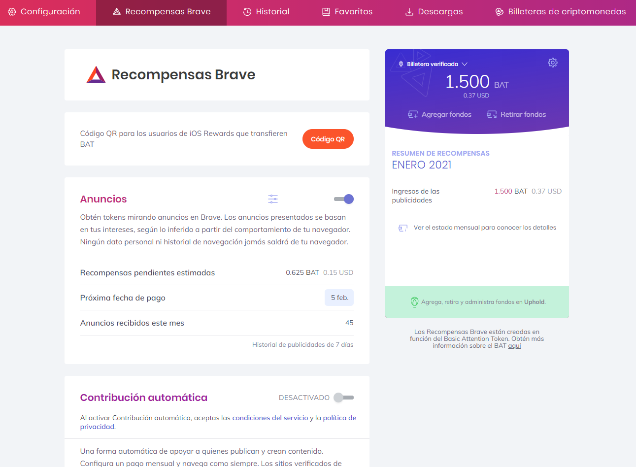Open wallet settings gear icon
The height and width of the screenshot is (467, 636).
pyautogui.click(x=553, y=63)
